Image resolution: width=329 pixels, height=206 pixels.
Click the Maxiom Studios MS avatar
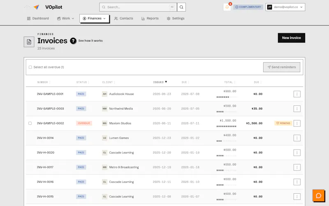click(x=104, y=123)
